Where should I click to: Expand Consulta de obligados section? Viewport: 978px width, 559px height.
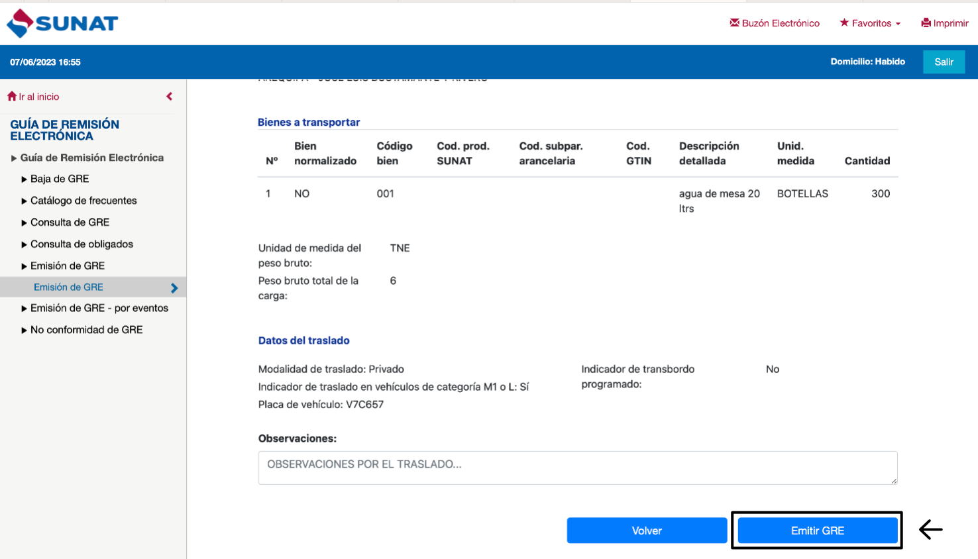tap(81, 244)
